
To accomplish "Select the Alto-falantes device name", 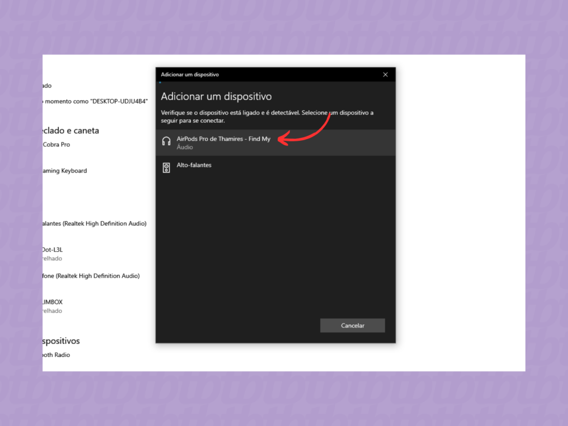I will (x=194, y=165).
